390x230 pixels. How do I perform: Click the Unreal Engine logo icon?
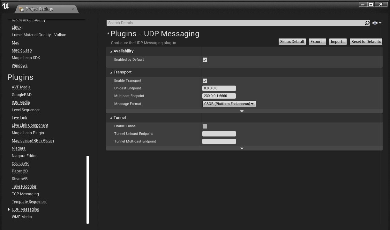(6, 6)
